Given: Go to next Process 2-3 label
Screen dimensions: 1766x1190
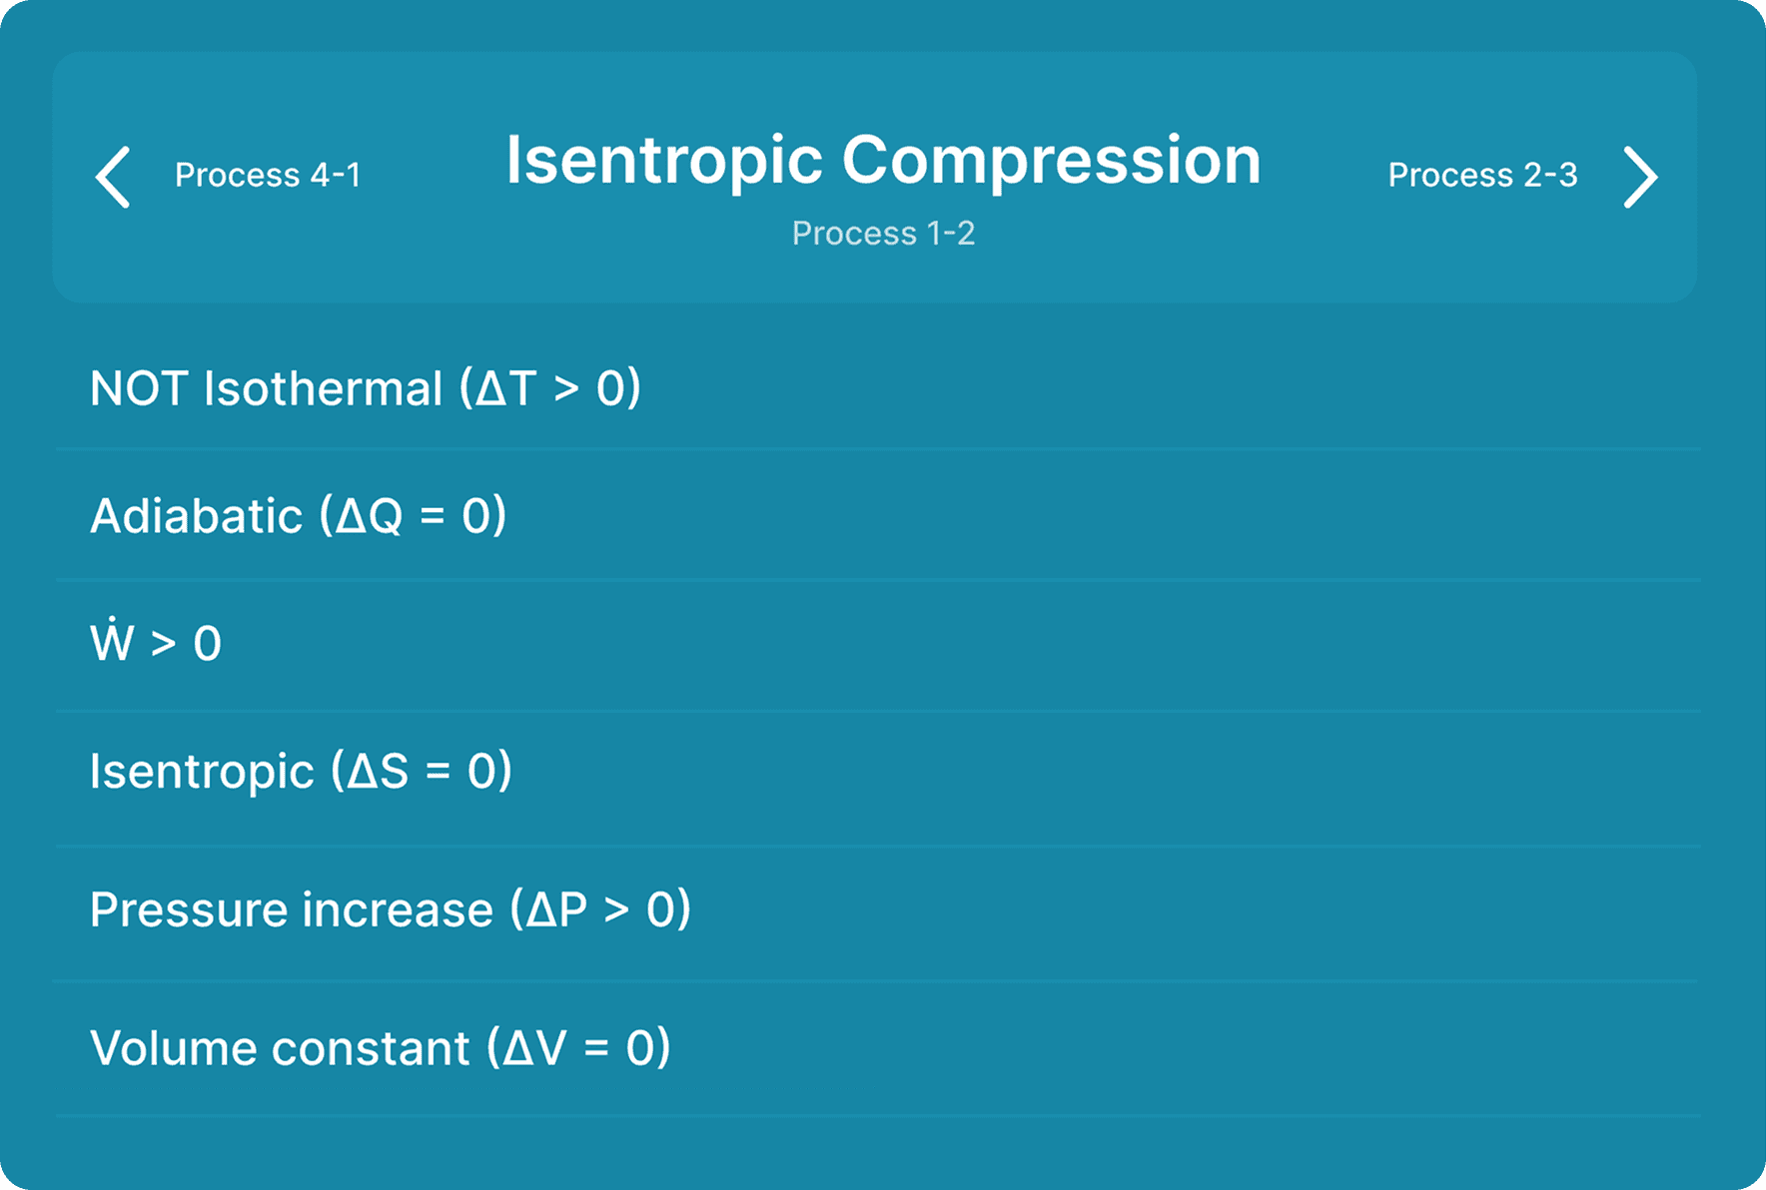Looking at the screenshot, I should [x=1482, y=175].
